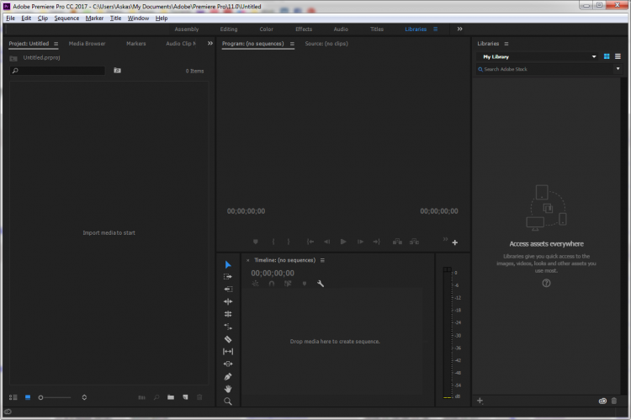The image size is (631, 420).
Task: Select the Selection tool arrow
Action: pos(228,264)
